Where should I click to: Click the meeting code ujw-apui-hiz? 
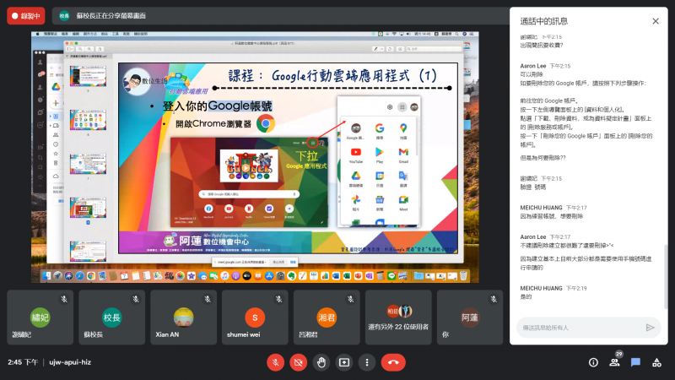pyautogui.click(x=70, y=362)
